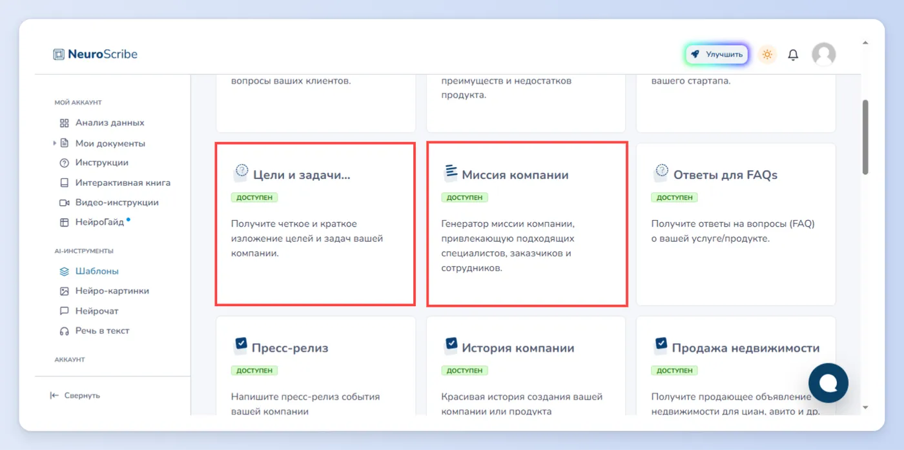Open the user avatar menu
This screenshot has width=904, height=450.
click(x=823, y=55)
